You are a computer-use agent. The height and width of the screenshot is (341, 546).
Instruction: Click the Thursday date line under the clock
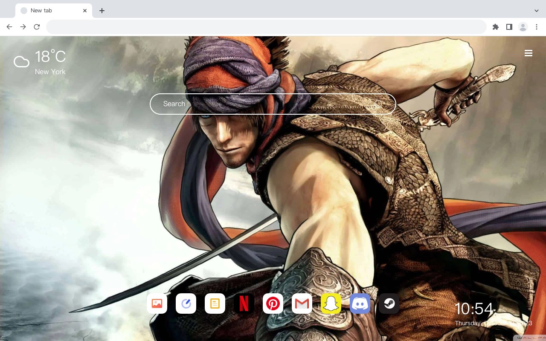click(x=493, y=323)
